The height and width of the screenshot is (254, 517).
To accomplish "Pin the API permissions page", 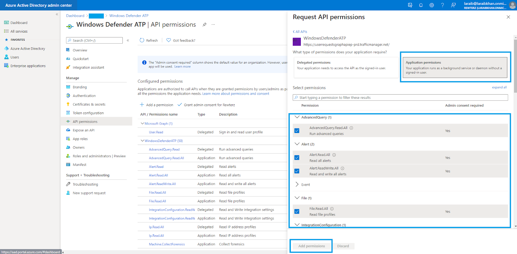I will (x=205, y=25).
